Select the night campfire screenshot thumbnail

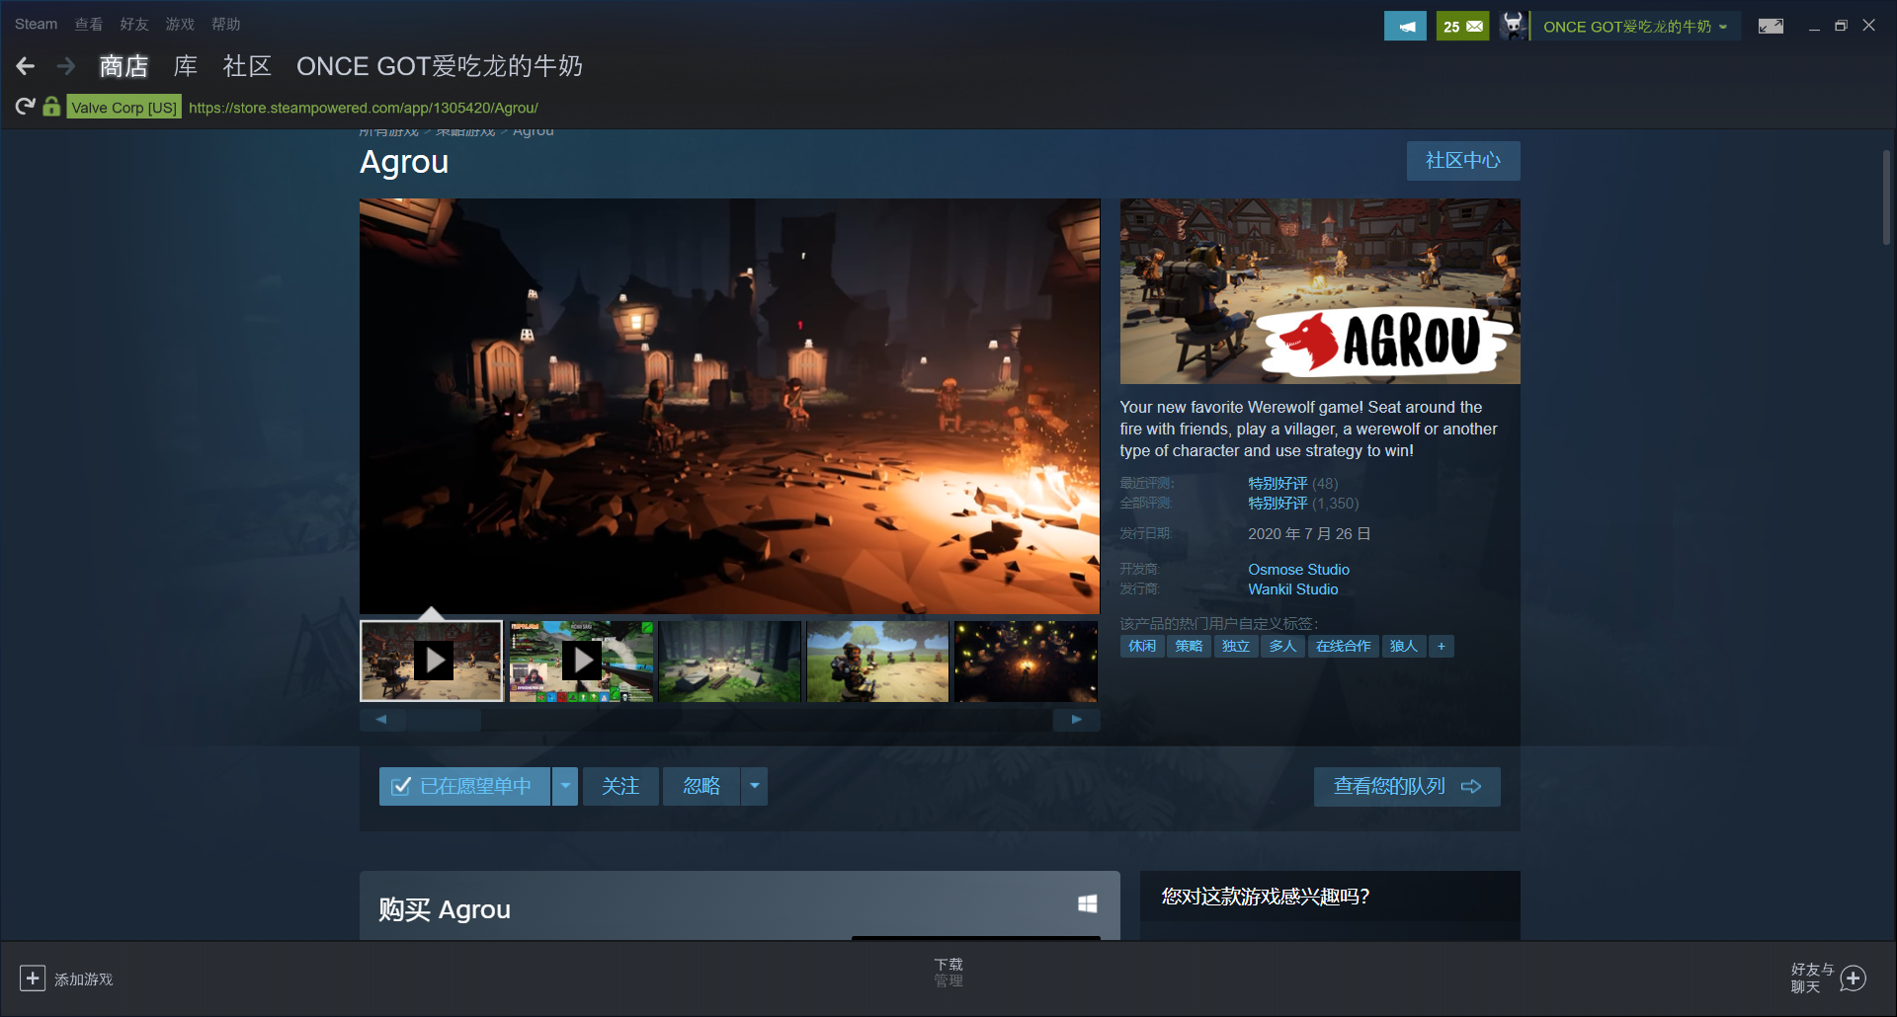point(1026,661)
